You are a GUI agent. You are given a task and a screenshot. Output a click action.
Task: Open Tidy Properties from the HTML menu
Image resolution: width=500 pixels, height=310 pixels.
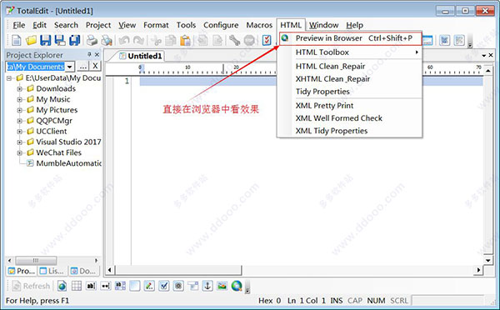[350, 92]
